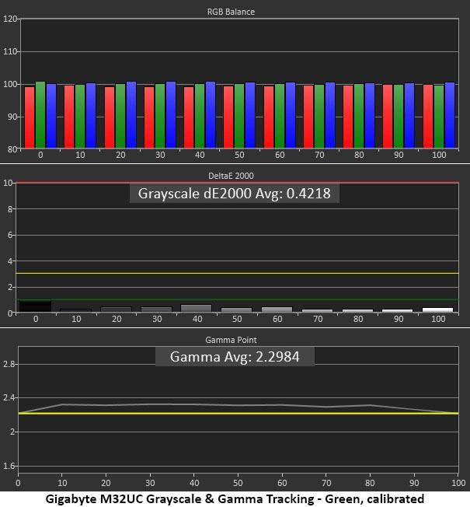Click the red bar at 50 in RGB Balance

tap(228, 117)
